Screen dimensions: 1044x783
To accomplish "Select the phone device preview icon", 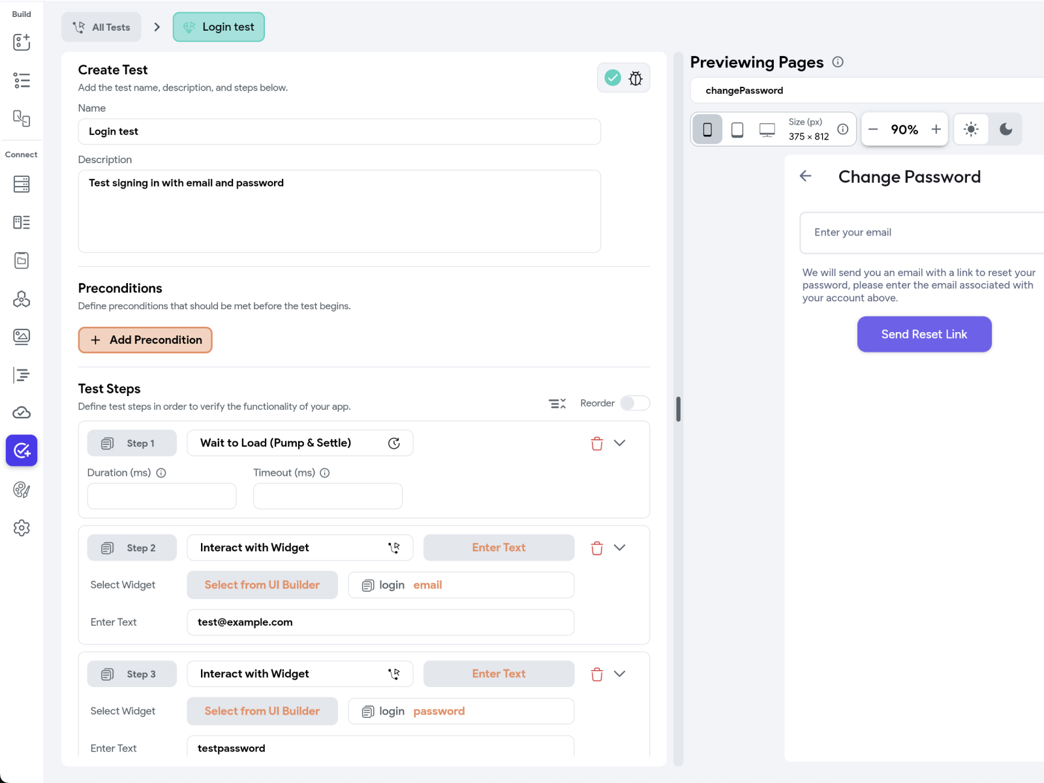I will point(707,130).
